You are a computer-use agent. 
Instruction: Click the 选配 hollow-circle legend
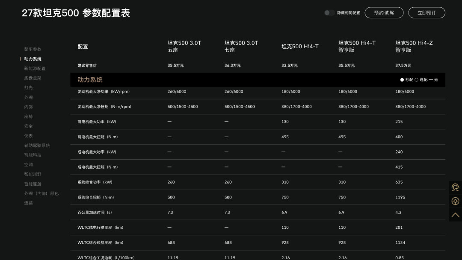[x=421, y=80]
